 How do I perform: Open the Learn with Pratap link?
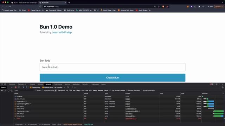(x=62, y=33)
